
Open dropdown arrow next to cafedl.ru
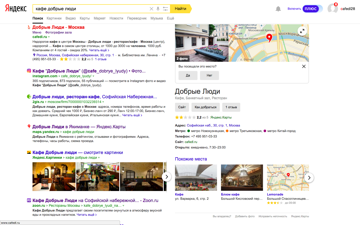pos(49,37)
